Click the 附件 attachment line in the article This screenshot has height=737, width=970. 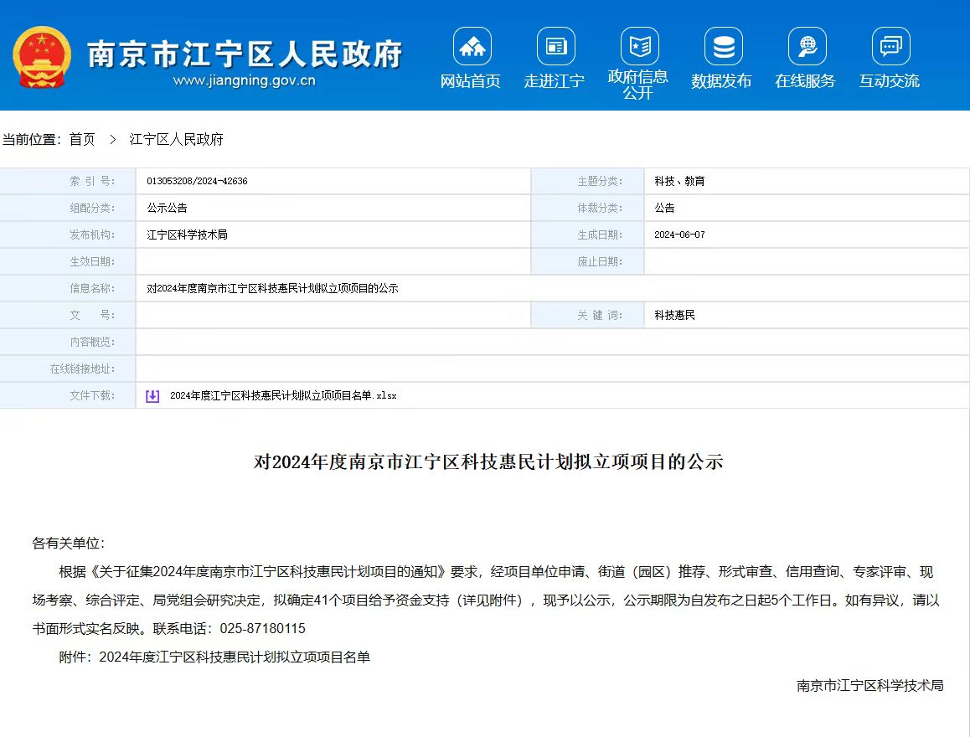pyautogui.click(x=214, y=657)
